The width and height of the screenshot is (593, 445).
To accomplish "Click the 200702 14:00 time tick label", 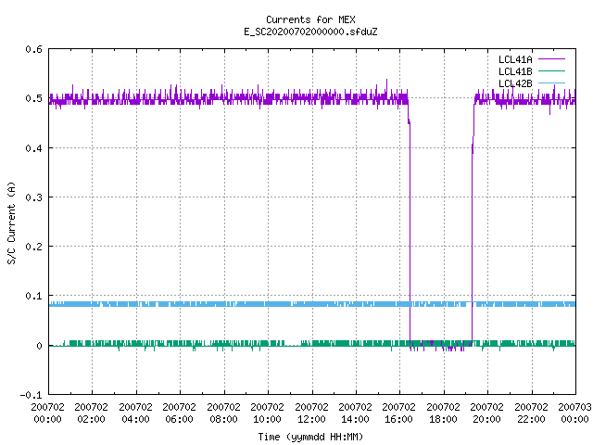I will tap(355, 413).
